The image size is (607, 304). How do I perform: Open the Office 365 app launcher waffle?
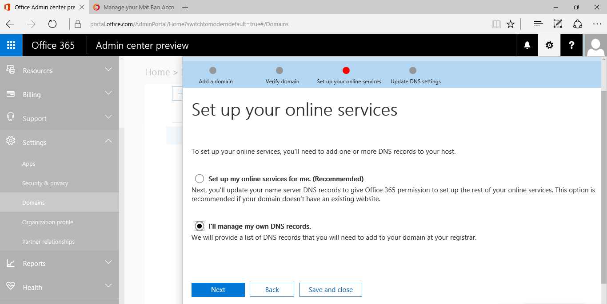point(11,45)
